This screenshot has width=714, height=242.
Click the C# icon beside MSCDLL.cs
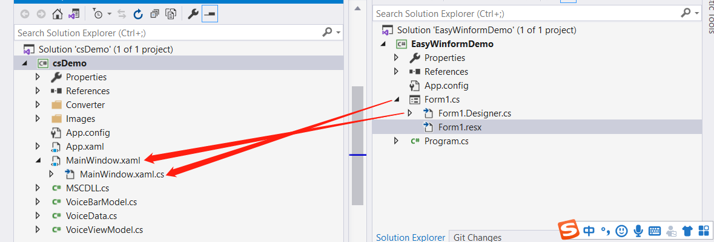56,188
